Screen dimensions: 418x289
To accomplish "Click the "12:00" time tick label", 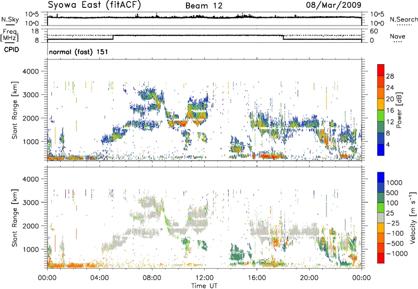I will coord(204,278).
